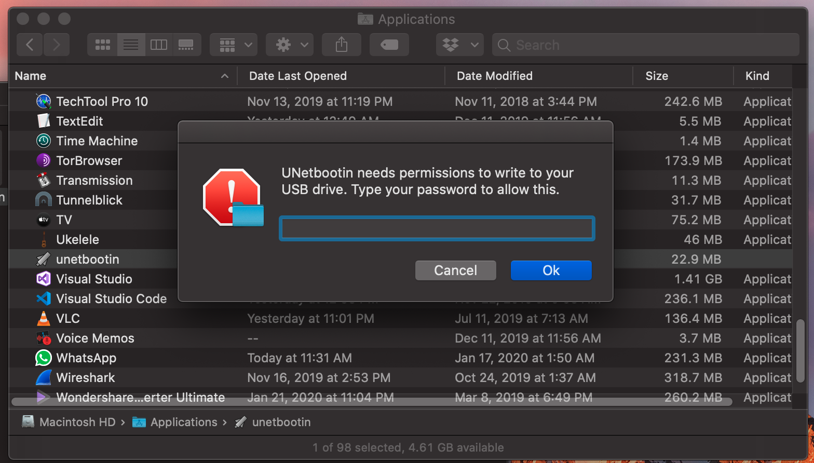This screenshot has height=463, width=814.
Task: Click the TechTool Pro 10 app icon
Action: [44, 101]
